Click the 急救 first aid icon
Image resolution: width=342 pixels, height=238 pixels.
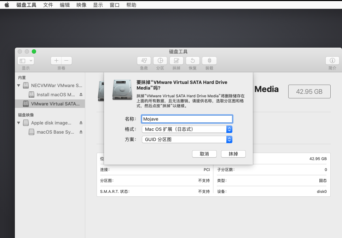144,61
